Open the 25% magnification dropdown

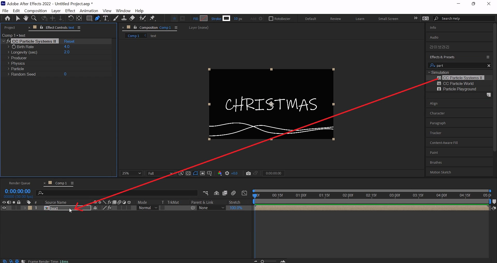click(131, 173)
